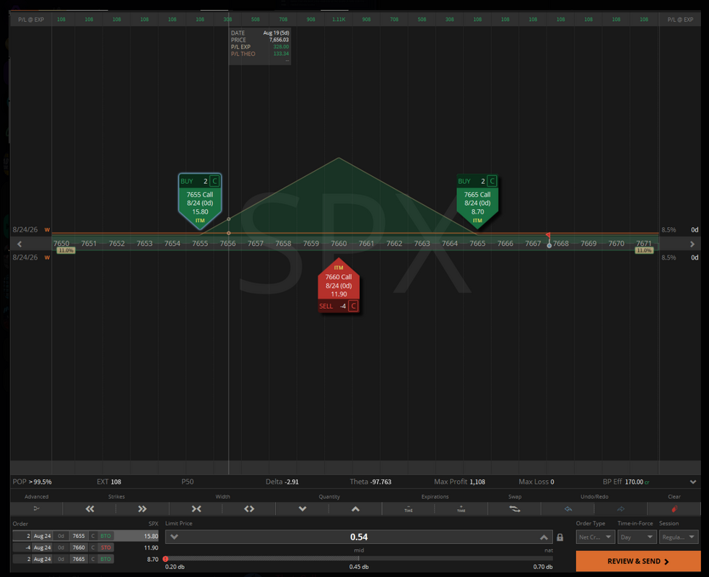Move expirations earlier with minus time
The width and height of the screenshot is (709, 577).
[x=409, y=508]
